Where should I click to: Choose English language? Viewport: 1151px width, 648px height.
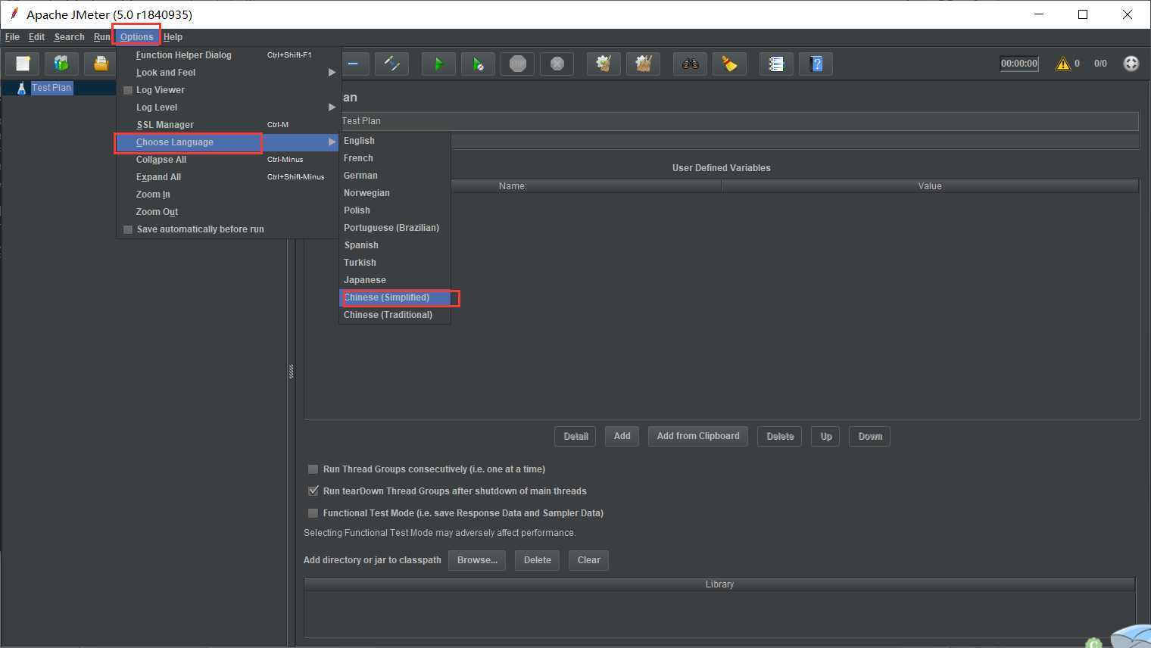pos(395,141)
